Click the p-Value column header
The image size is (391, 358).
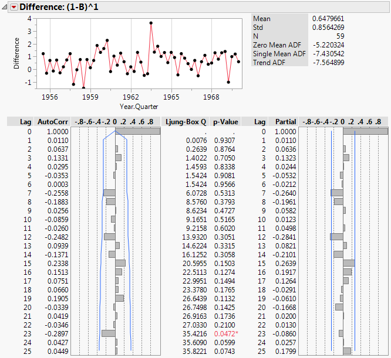[x=225, y=122]
